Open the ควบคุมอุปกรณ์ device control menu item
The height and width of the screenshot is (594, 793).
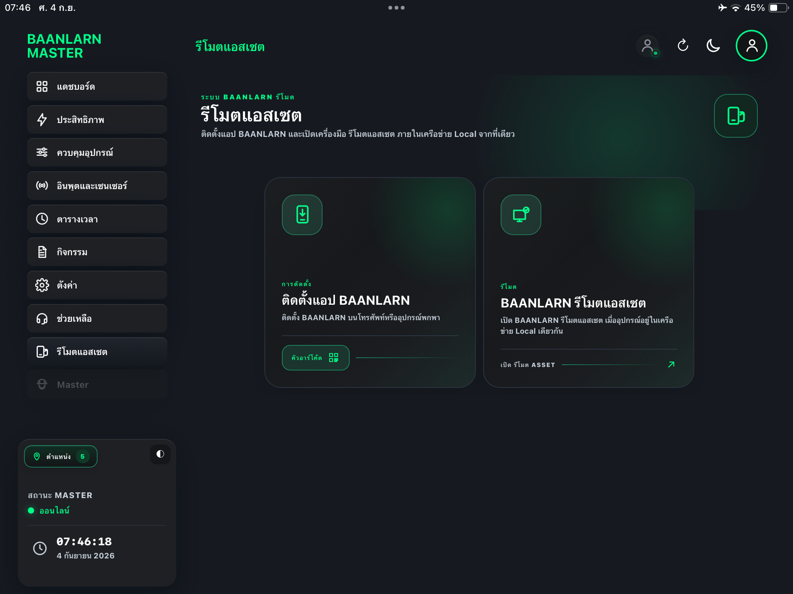[97, 152]
